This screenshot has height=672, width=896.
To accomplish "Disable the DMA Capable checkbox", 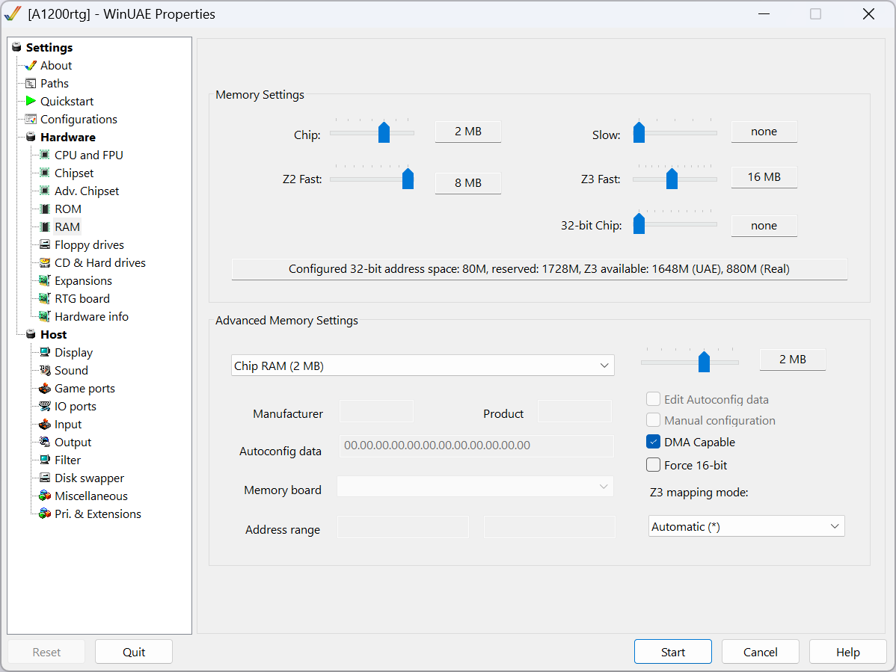I will [x=653, y=442].
